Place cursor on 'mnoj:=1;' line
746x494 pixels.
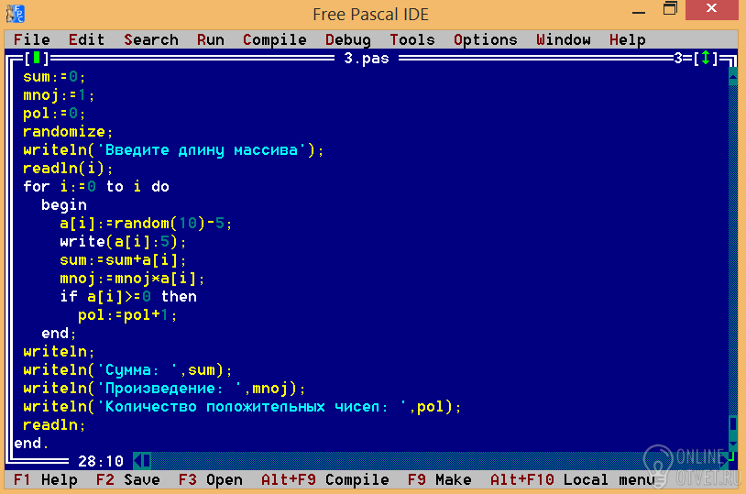59,94
